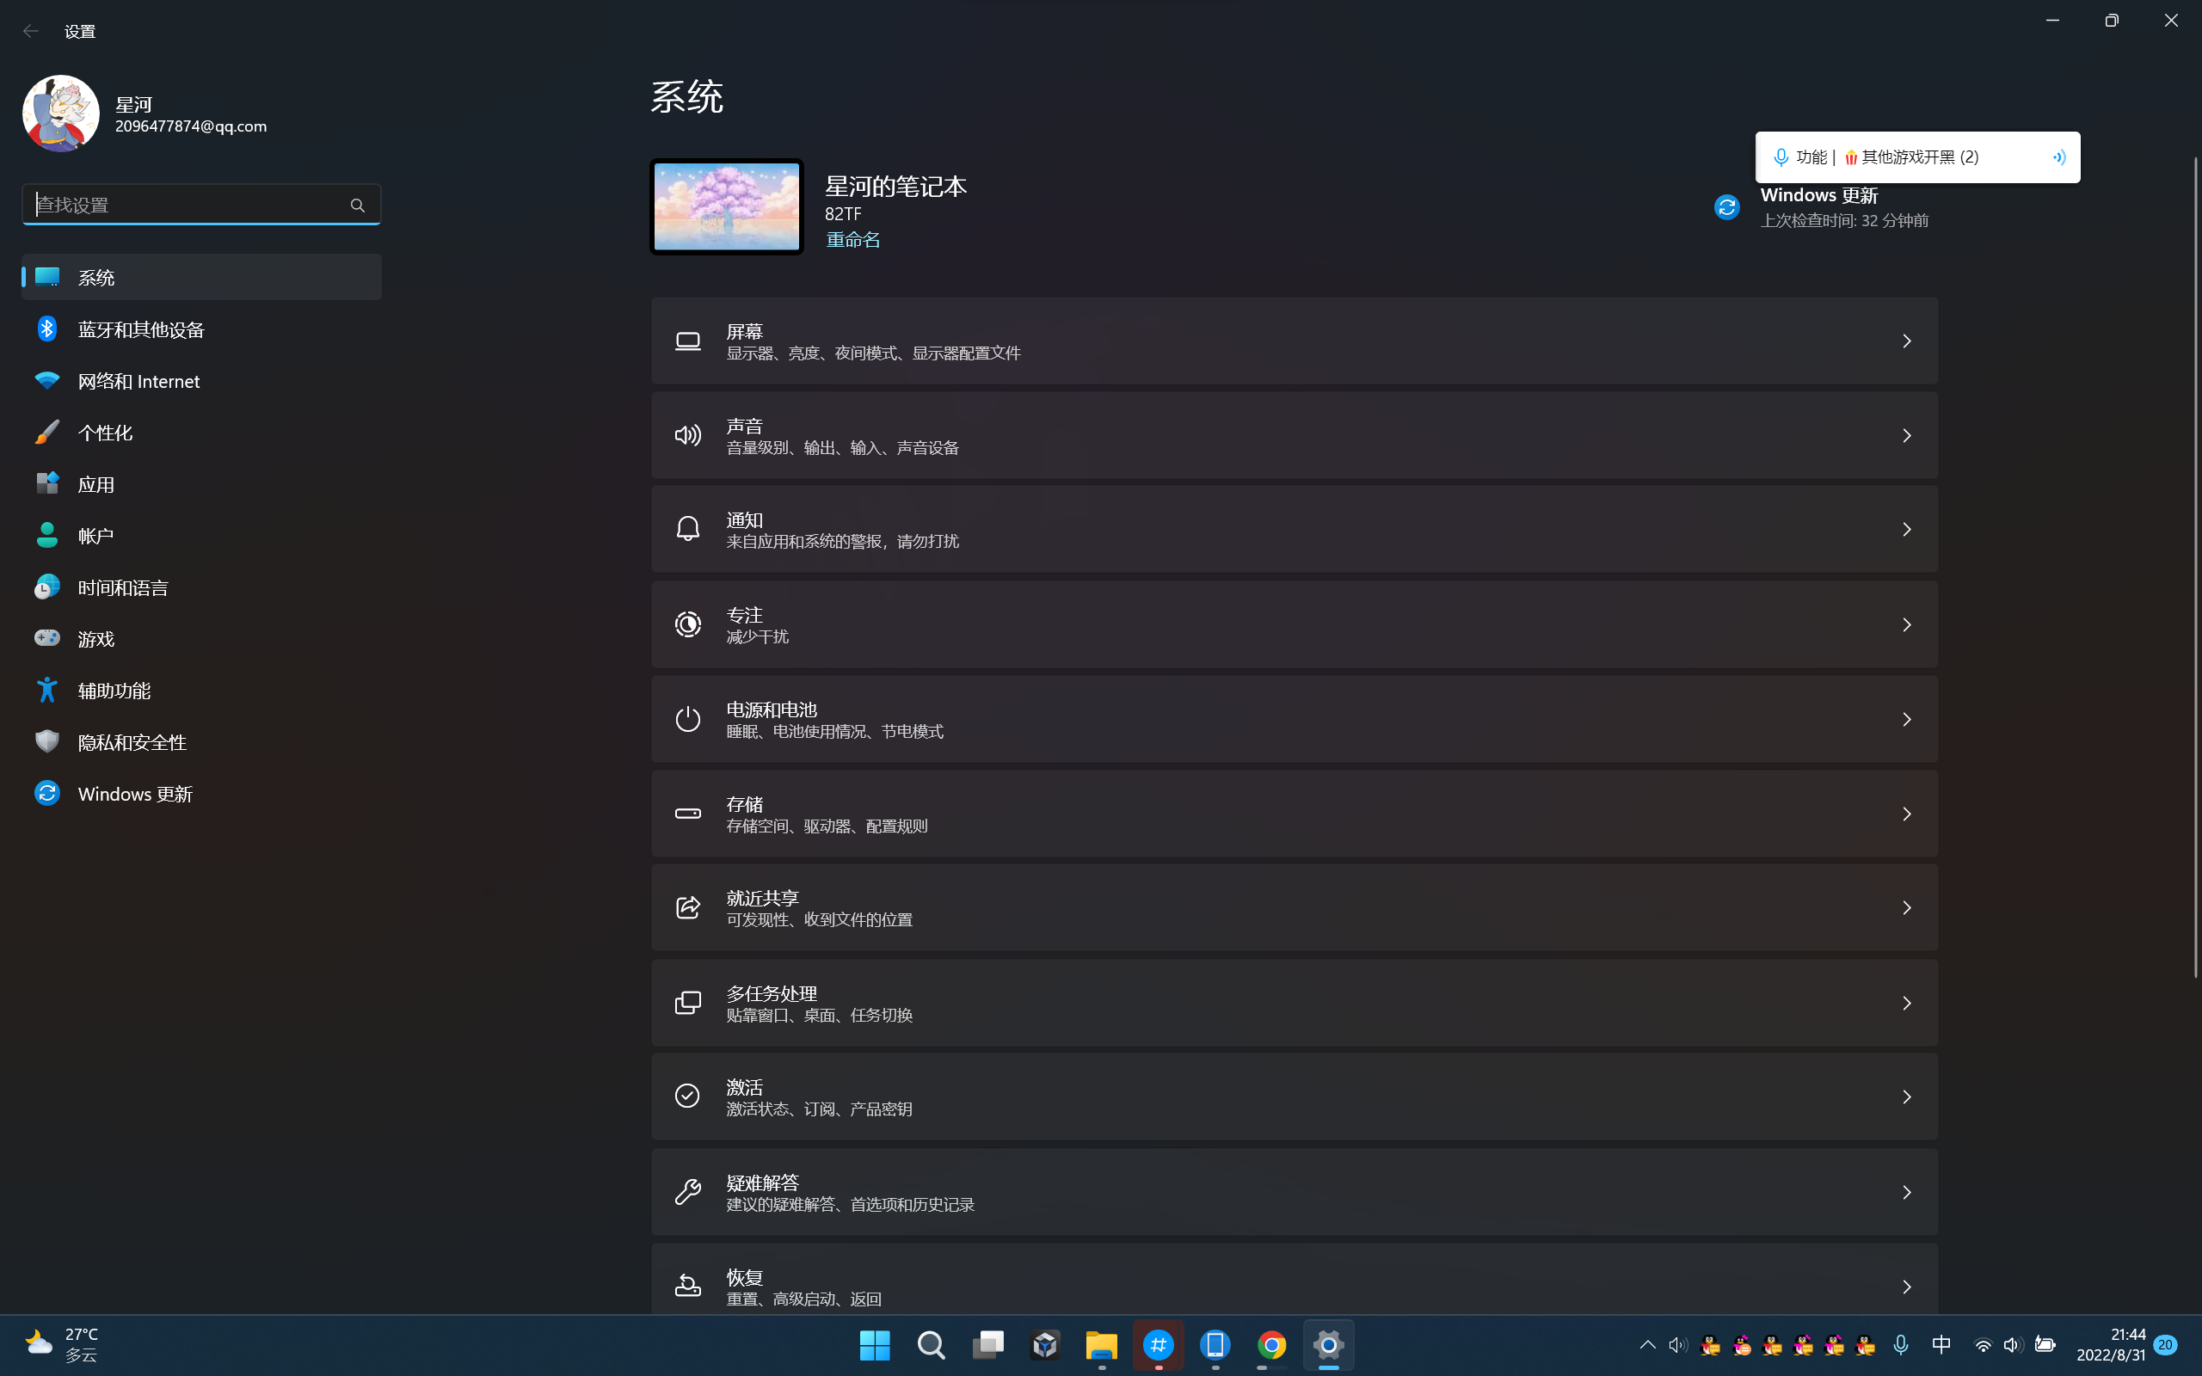This screenshot has height=1376, width=2202.
Task: Open 游戏 settings category
Action: point(202,639)
